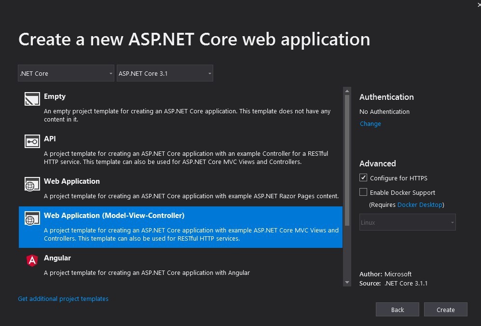Click the Create button
Screen dimensions: 481x326
(x=445, y=310)
